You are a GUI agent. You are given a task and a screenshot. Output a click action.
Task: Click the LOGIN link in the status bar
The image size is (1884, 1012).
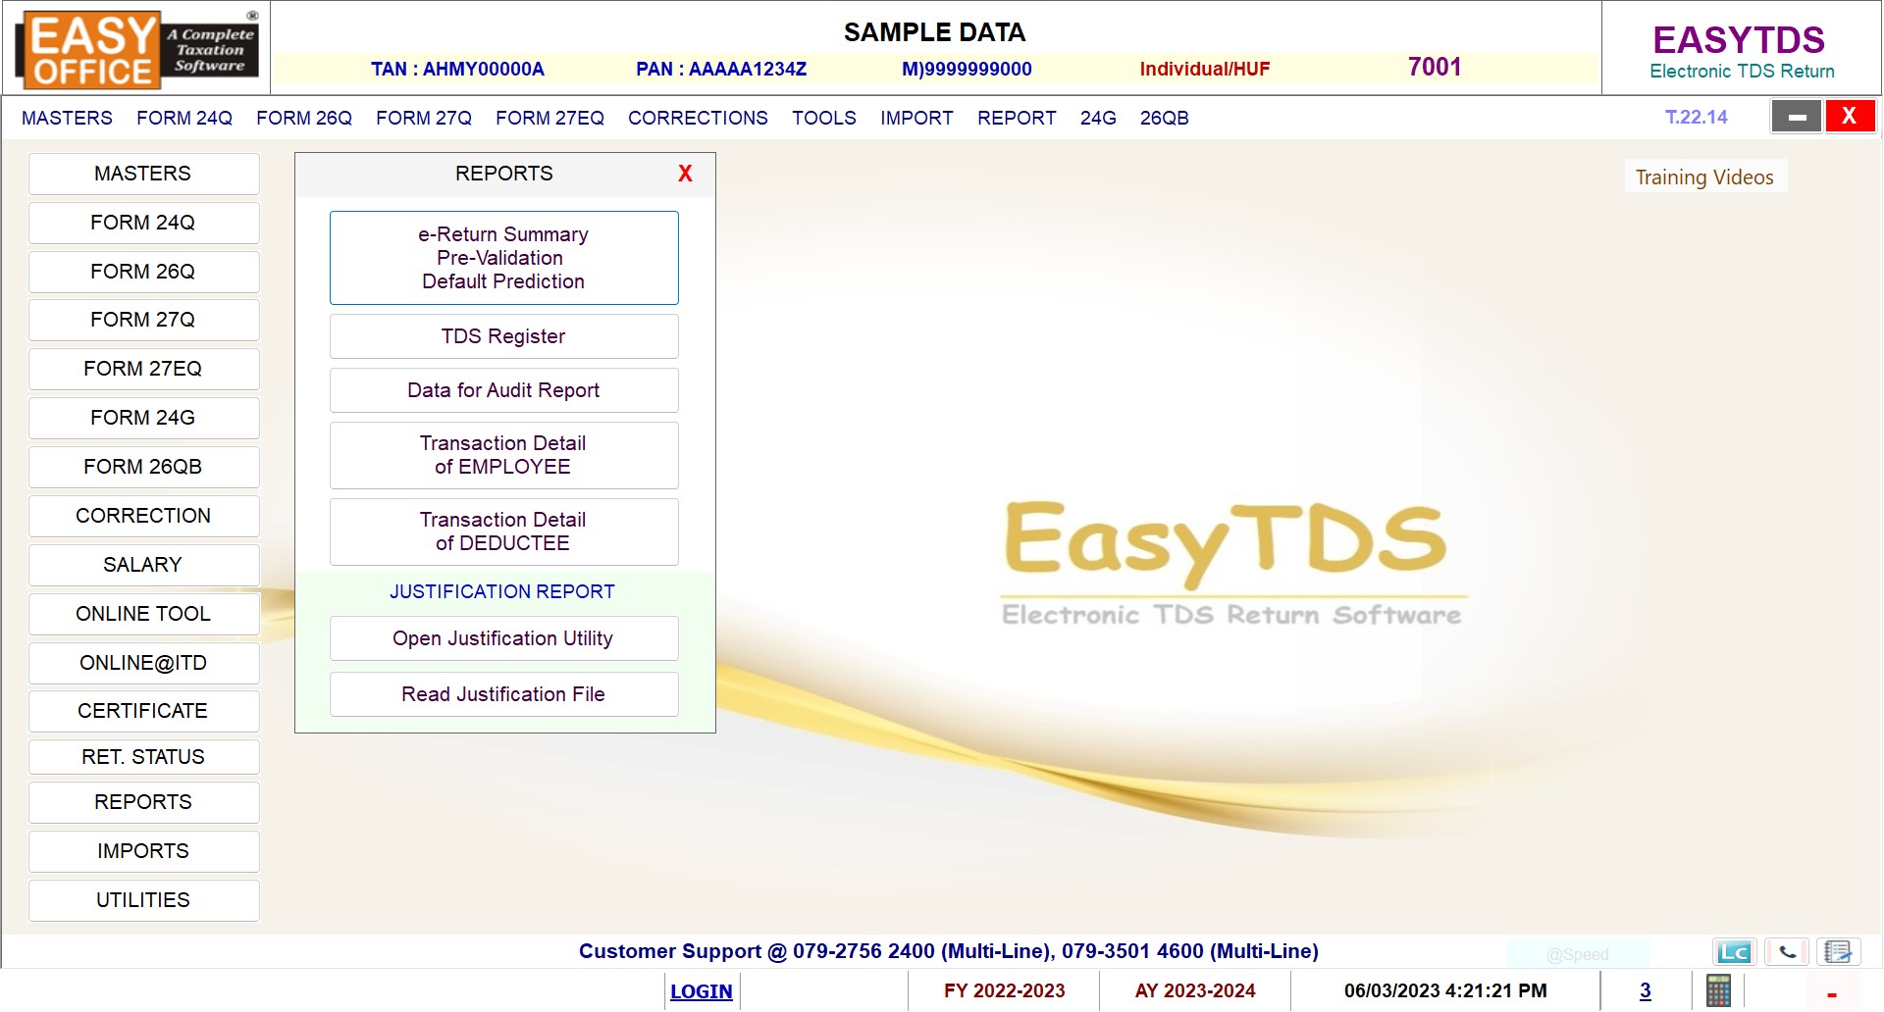(x=701, y=990)
